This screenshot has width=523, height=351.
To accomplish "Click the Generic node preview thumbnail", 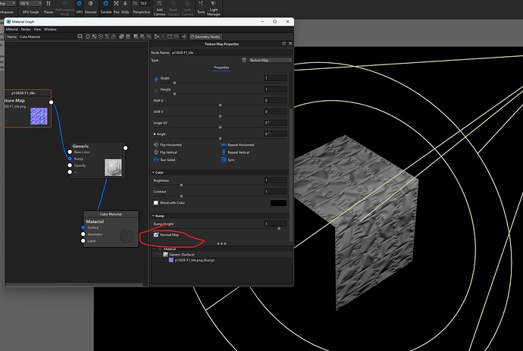I will [x=113, y=167].
